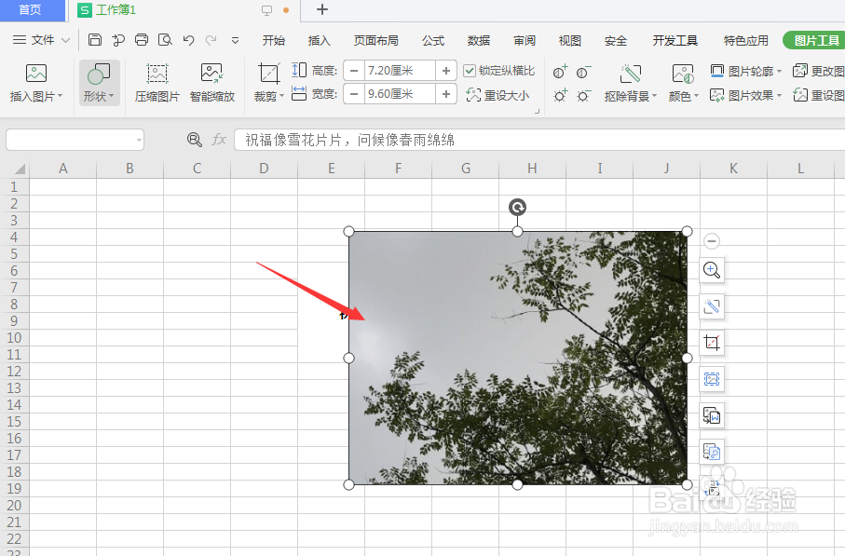The image size is (845, 556).
Task: Decrease width with minus stepper
Action: point(354,94)
